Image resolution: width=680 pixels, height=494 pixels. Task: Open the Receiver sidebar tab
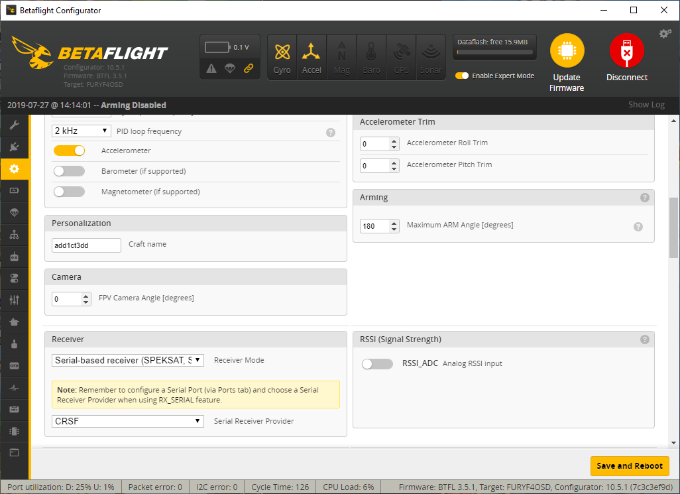pos(15,257)
